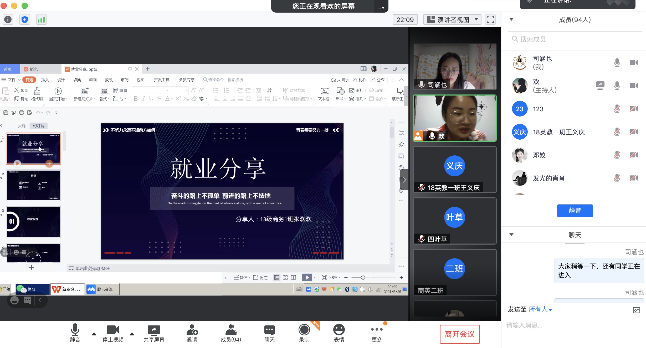Click the chat image attachment icon
646x348 pixels.
[636, 310]
